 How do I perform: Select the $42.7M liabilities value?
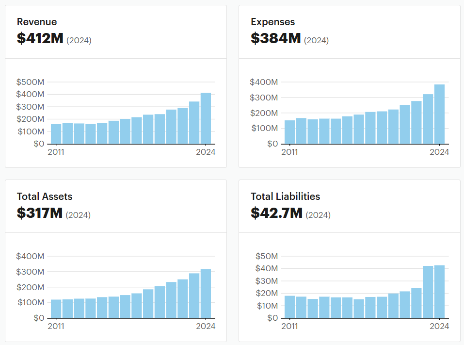coord(276,213)
